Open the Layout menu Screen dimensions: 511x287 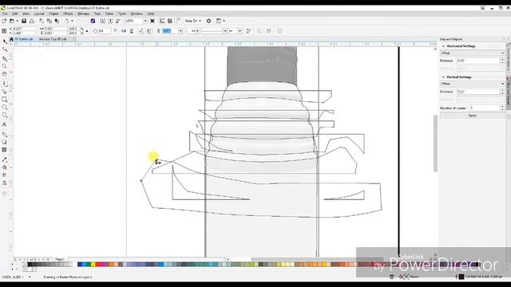(x=39, y=14)
